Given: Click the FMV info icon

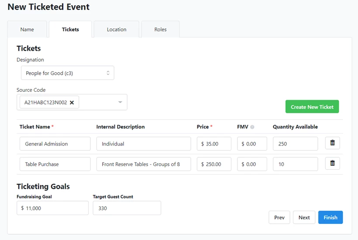Looking at the screenshot, I should (x=252, y=127).
